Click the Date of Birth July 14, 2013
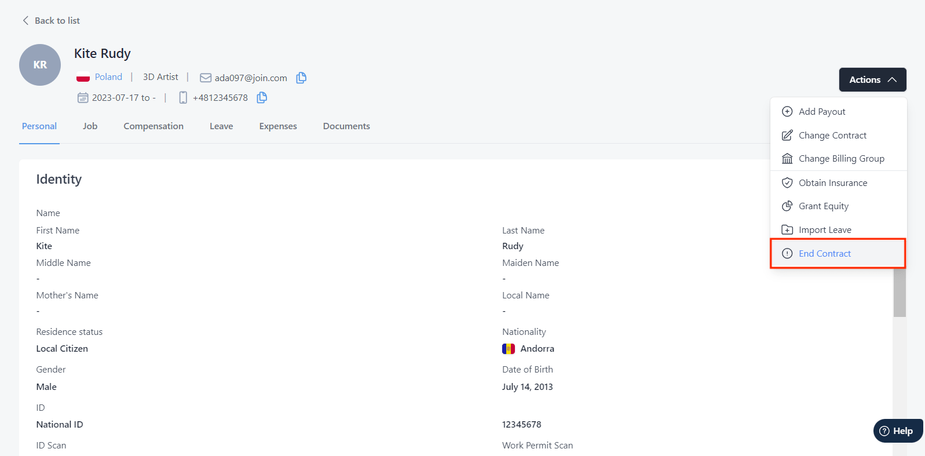 tap(528, 387)
